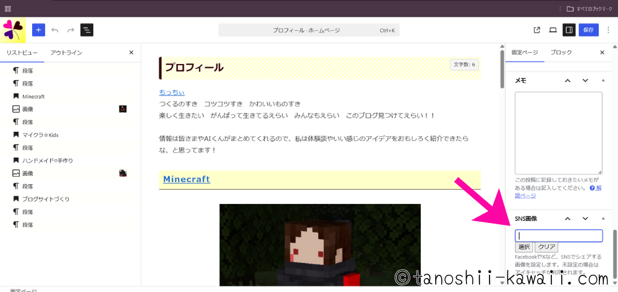Screen dimensions: 618x292
Task: Focus the SNS画像 URL input field
Action: click(x=559, y=235)
